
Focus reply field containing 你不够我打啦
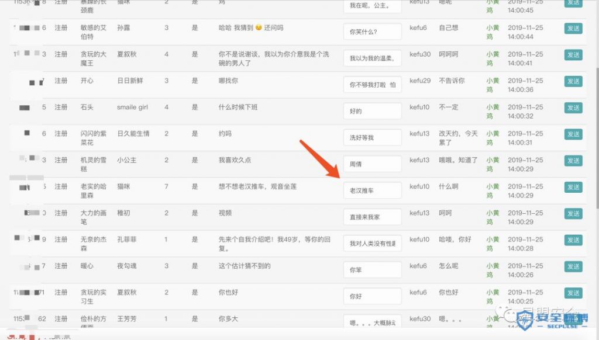(x=373, y=84)
